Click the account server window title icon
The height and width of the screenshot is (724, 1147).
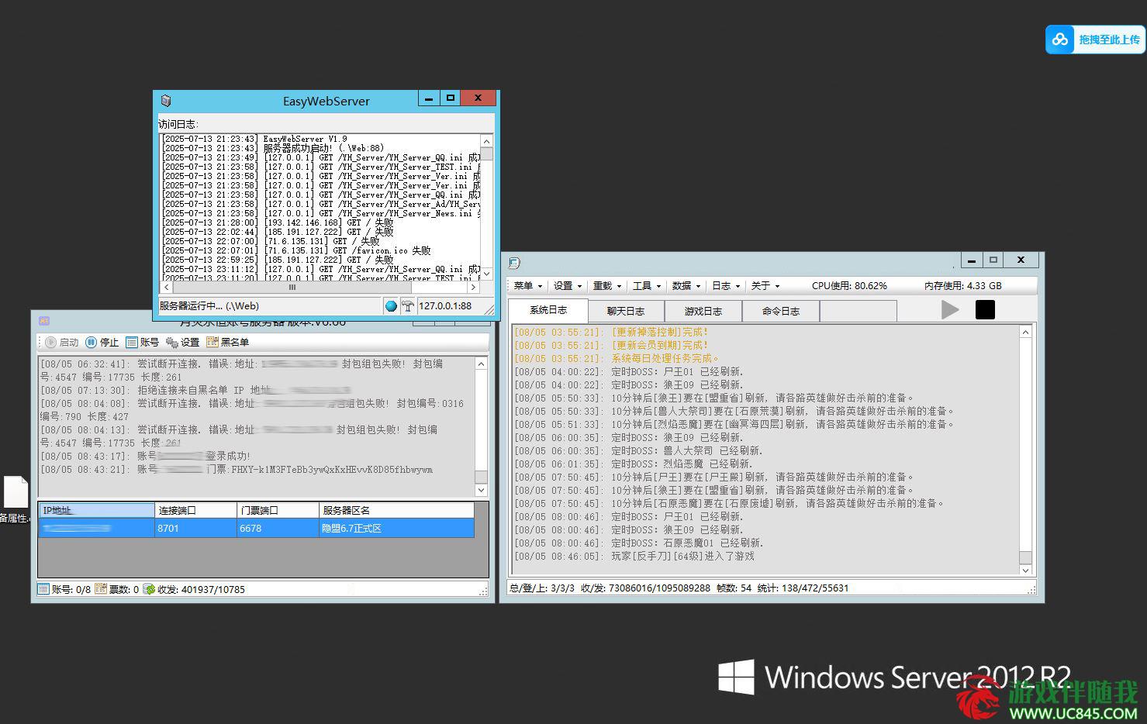(44, 319)
